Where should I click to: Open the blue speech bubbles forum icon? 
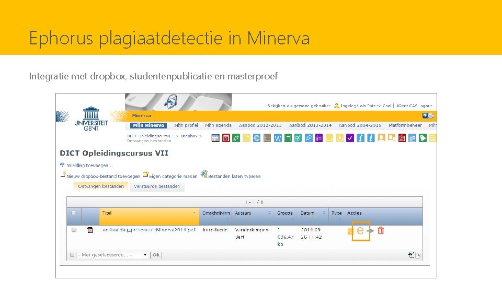(x=309, y=138)
